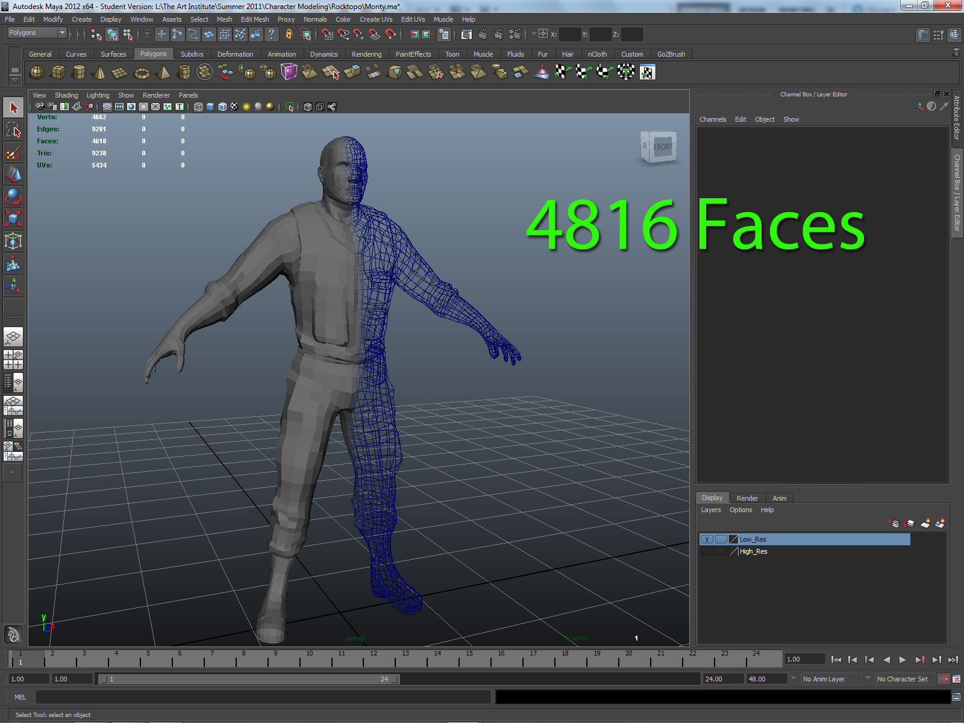
Task: Create a polygon pyramid from the shelf
Action: coord(163,73)
